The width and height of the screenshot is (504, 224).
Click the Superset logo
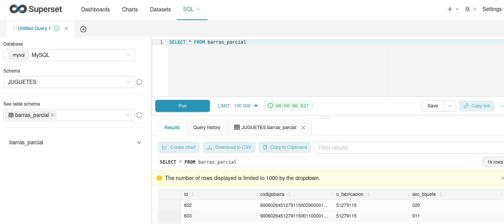[x=36, y=9]
